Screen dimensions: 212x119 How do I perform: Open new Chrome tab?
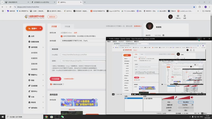85,2
